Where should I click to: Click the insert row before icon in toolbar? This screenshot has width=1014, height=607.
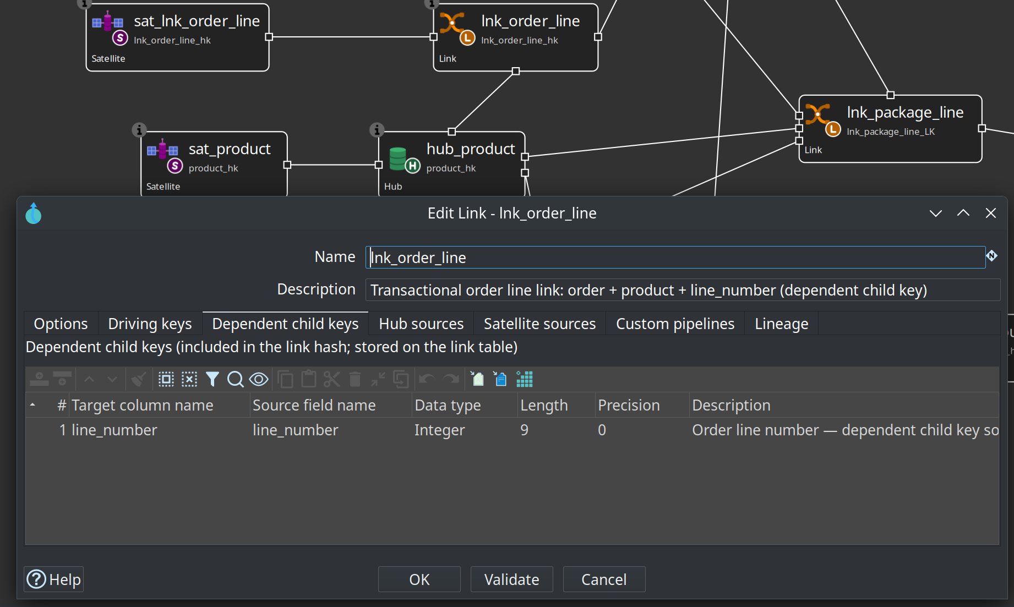pyautogui.click(x=39, y=379)
